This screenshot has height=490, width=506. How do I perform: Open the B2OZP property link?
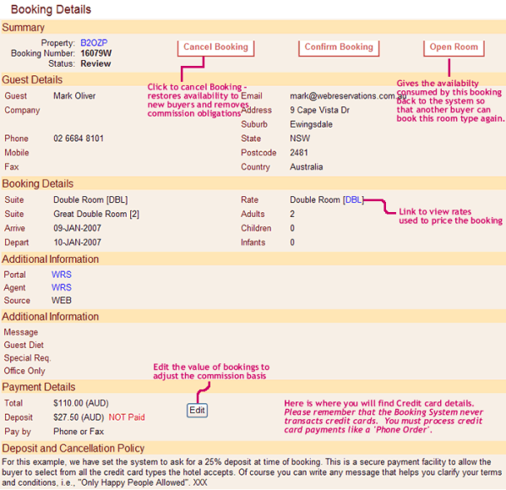pos(94,42)
